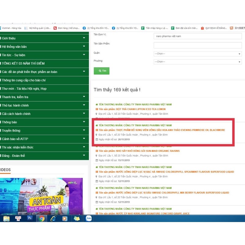Open Photoshop from the taskbar
Screen dimensions: 245x245
pyautogui.click(x=30, y=218)
